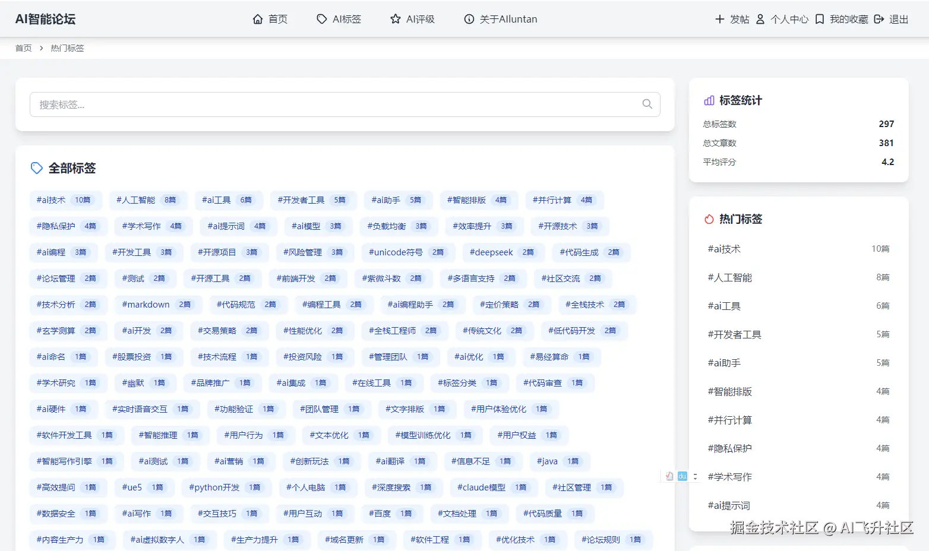Screen dimensions: 929x551
Task: Go to 个人中心
Action: tap(782, 19)
